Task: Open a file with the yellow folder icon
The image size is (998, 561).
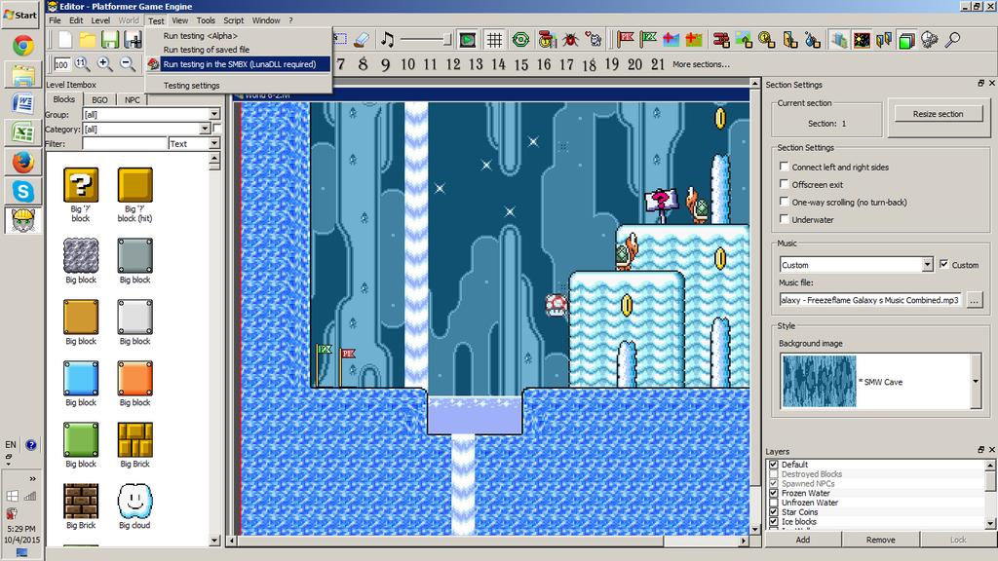Action: tap(87, 40)
